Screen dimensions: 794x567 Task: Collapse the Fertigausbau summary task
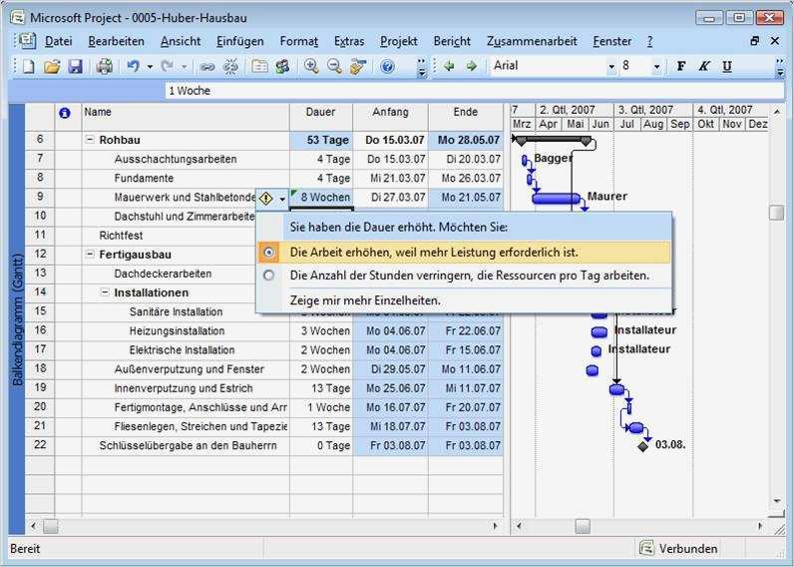[89, 254]
